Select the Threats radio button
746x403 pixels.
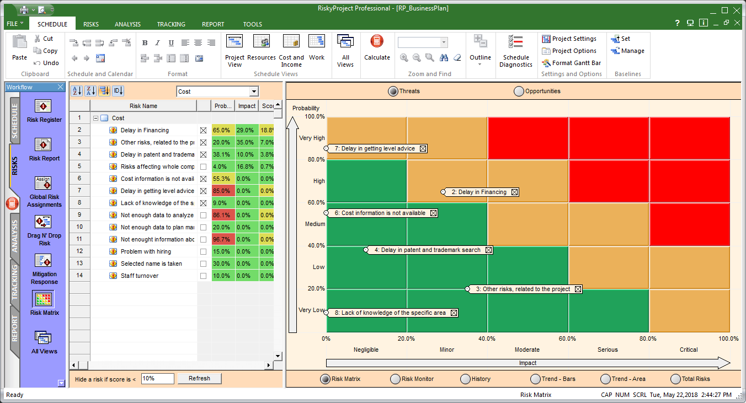click(x=393, y=92)
